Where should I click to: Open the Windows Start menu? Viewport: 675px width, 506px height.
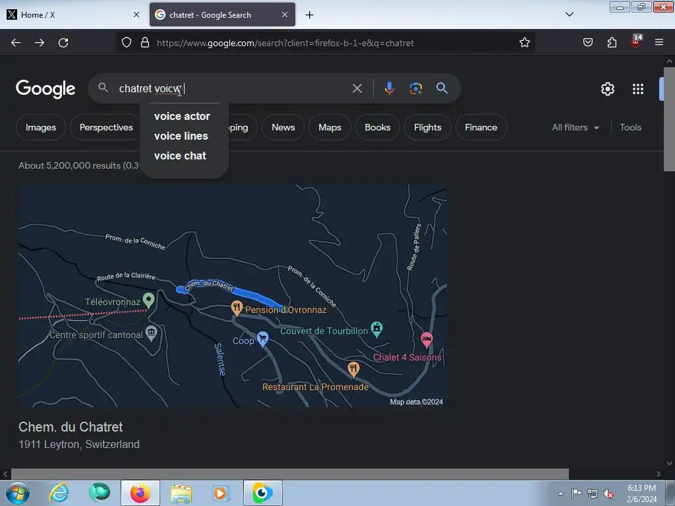pos(18,493)
